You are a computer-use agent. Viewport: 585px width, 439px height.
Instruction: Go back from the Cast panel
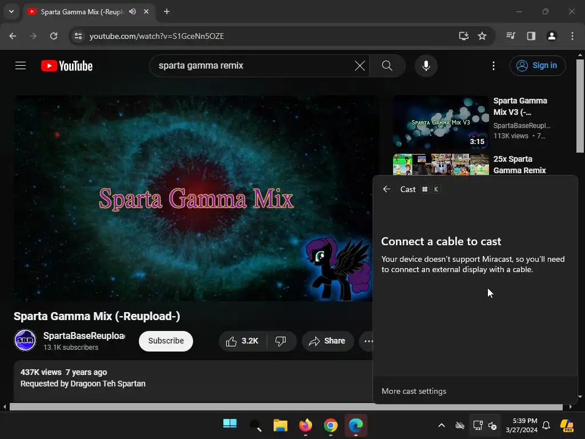387,189
